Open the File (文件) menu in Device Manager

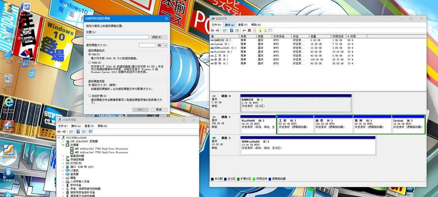click(63, 126)
